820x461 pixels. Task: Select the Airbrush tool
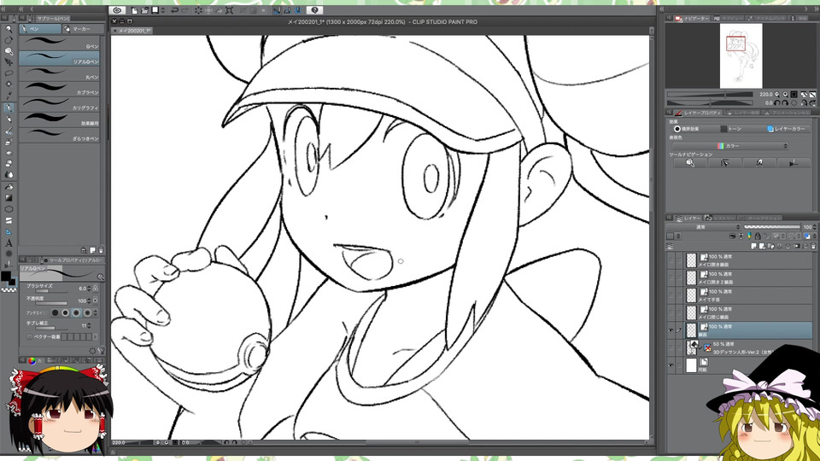coord(9,142)
